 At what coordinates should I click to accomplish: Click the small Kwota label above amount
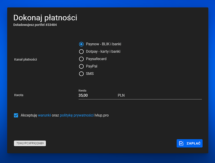point(82,90)
